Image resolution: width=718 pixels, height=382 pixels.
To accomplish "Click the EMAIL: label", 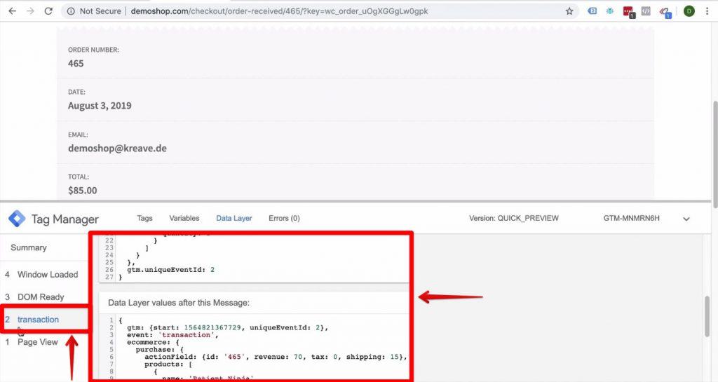I will coord(79,135).
